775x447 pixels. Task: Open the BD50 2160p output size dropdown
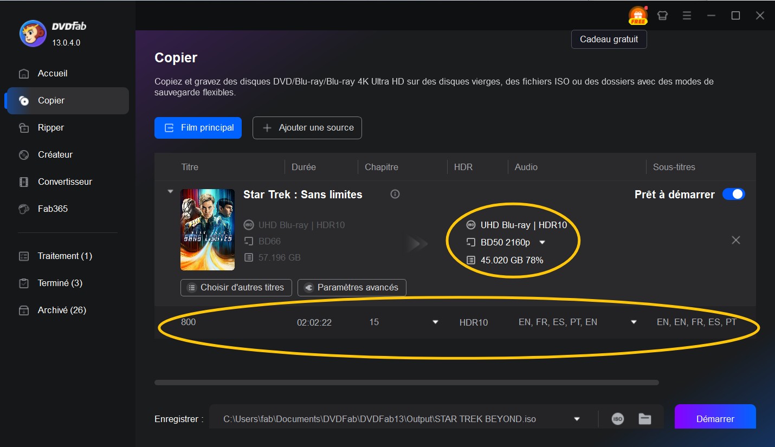pos(542,242)
